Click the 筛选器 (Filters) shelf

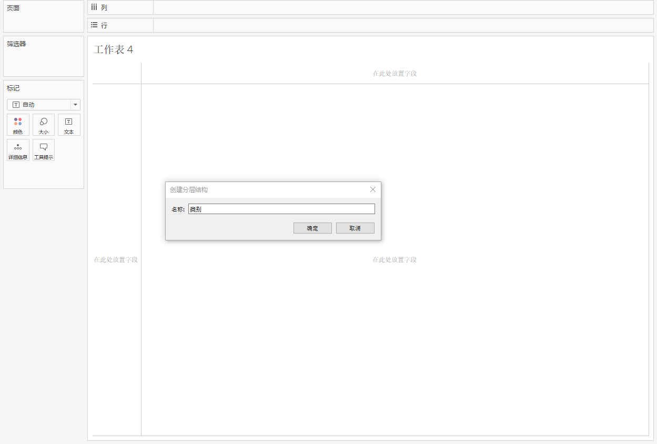[44, 56]
